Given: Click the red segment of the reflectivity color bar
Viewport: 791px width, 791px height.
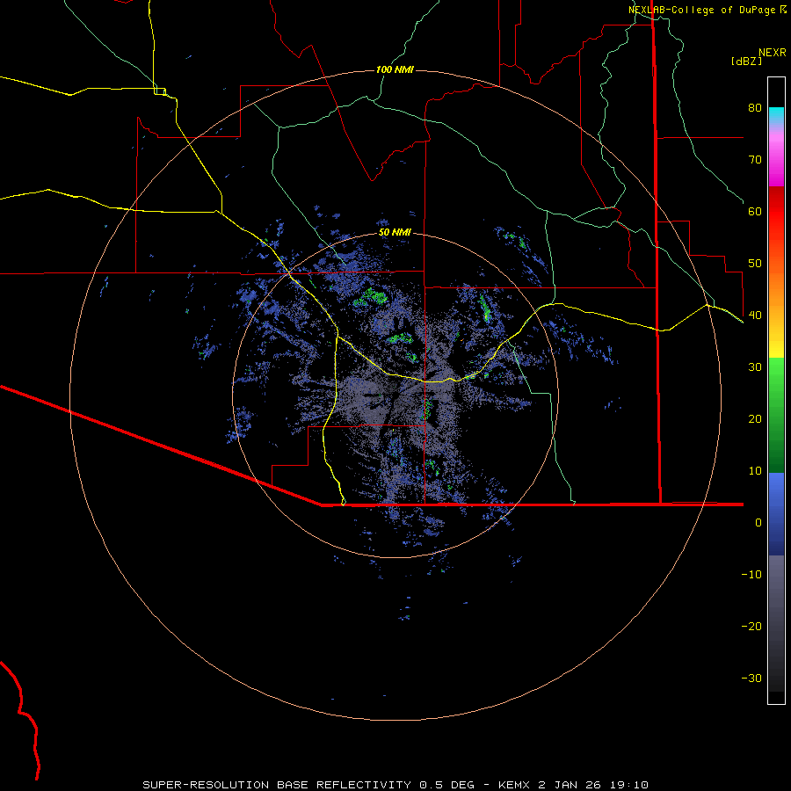Looking at the screenshot, I should click(x=776, y=212).
